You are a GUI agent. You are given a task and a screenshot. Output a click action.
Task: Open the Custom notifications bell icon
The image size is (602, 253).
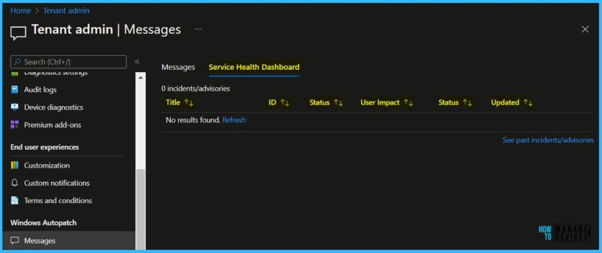[15, 183]
